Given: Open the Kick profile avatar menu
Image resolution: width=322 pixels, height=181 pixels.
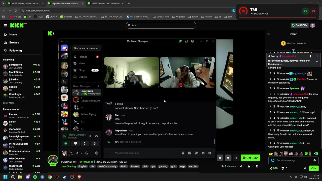Looking at the screenshot, I should pyautogui.click(x=313, y=25).
